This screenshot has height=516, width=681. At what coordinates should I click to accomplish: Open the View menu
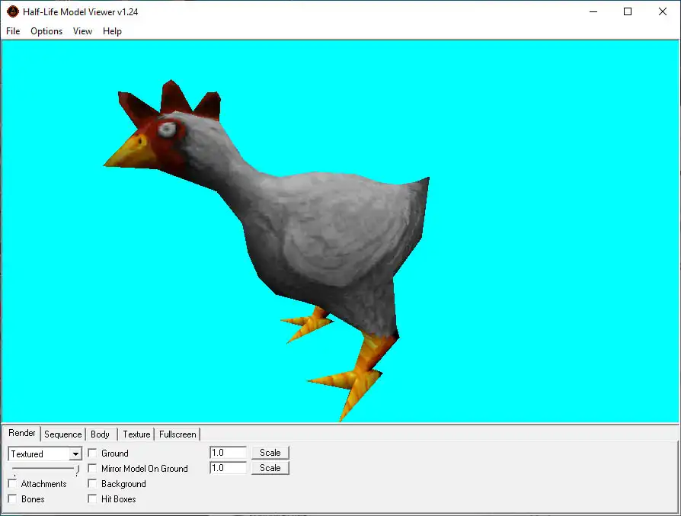tap(82, 31)
